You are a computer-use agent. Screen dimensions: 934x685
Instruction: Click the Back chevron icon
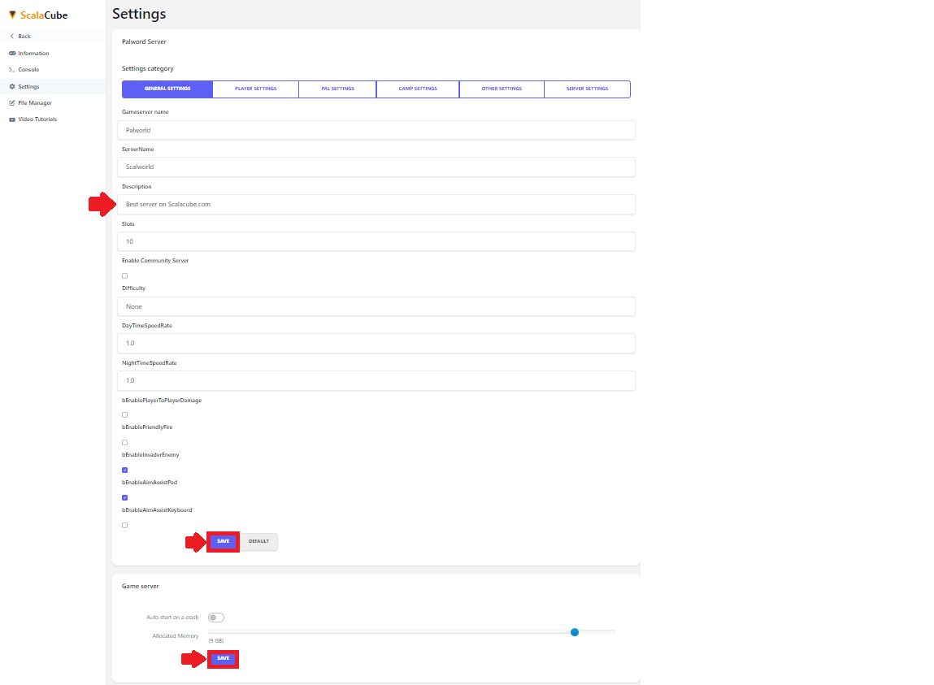pos(12,37)
